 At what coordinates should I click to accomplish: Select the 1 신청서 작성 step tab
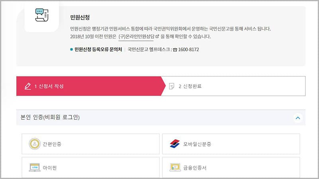(90, 86)
